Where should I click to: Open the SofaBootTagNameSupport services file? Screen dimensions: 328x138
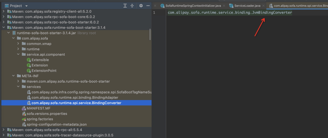(x=91, y=92)
